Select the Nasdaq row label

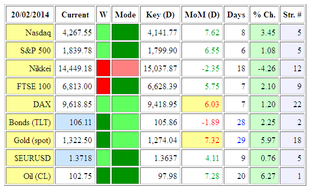[30, 32]
